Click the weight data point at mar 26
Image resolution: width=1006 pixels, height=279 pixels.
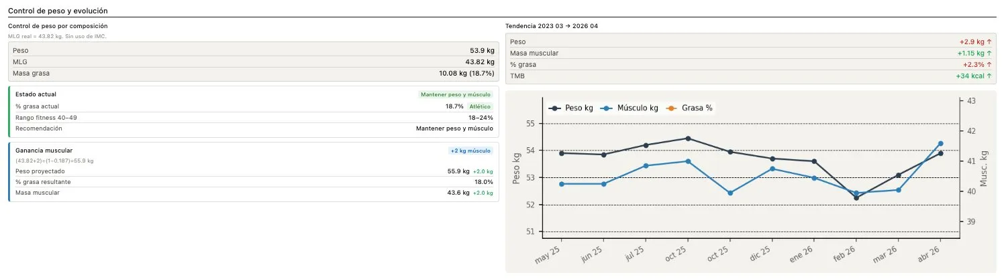(x=899, y=175)
